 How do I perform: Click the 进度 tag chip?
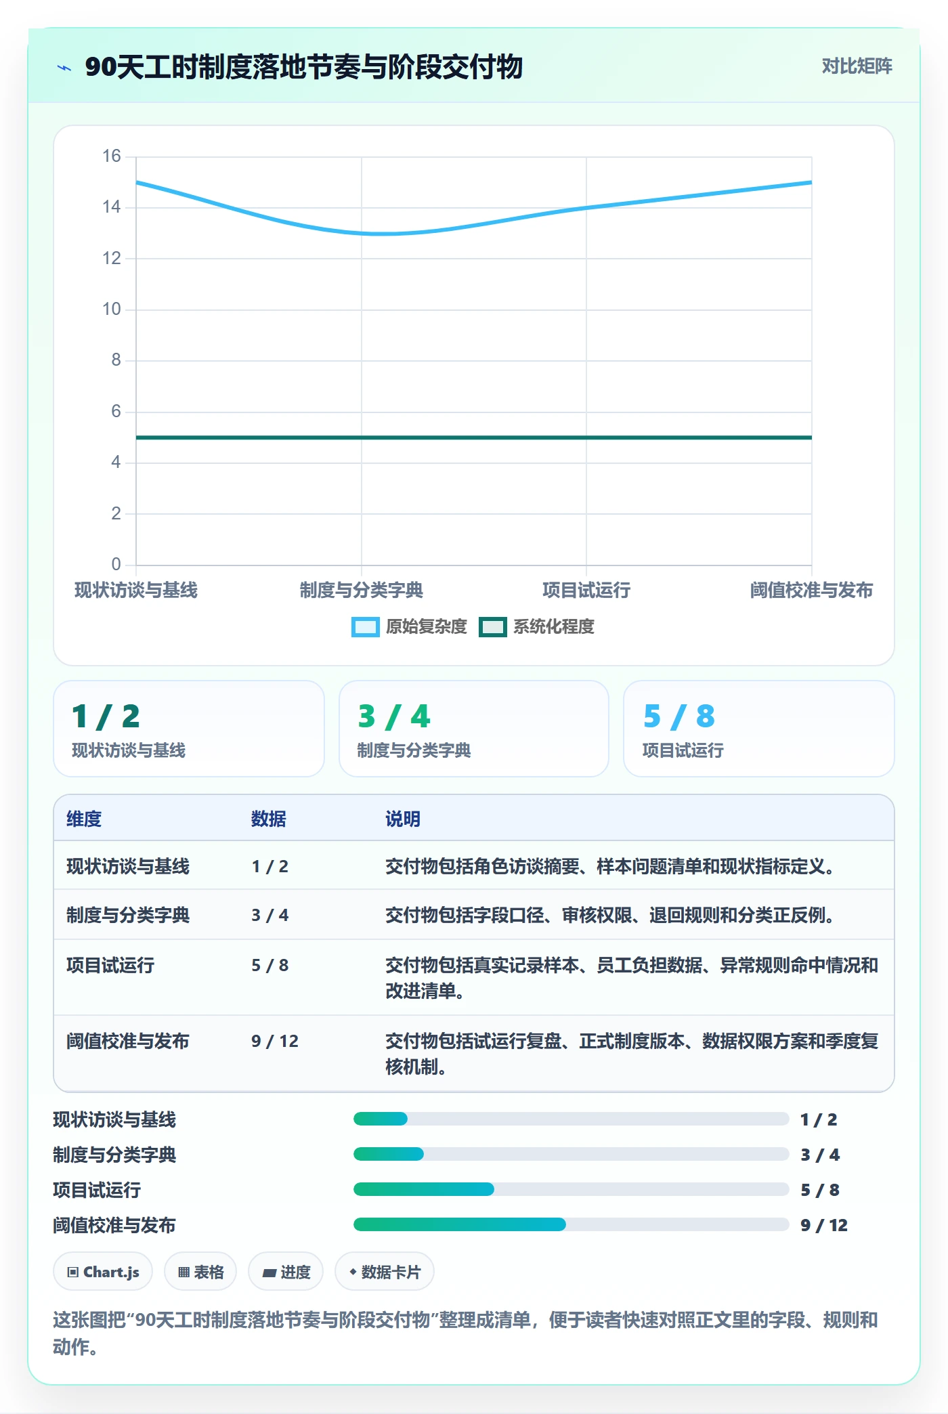pos(286,1272)
